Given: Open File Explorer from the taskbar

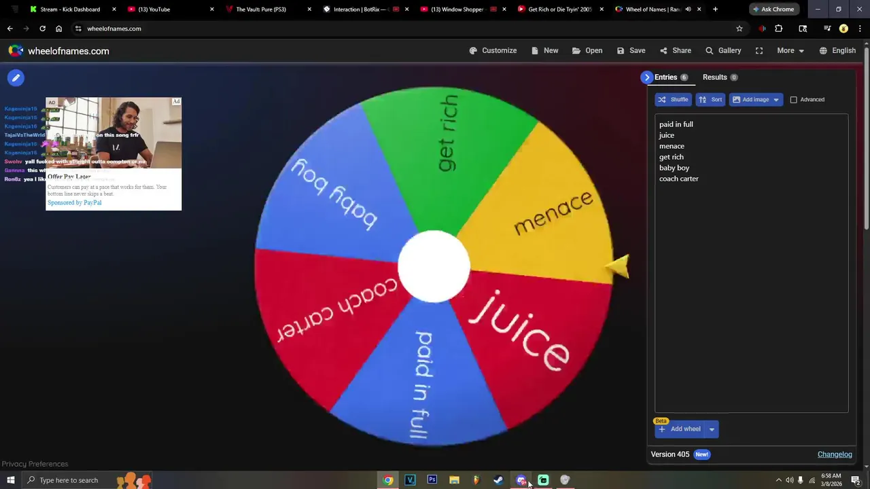Looking at the screenshot, I should 454,480.
